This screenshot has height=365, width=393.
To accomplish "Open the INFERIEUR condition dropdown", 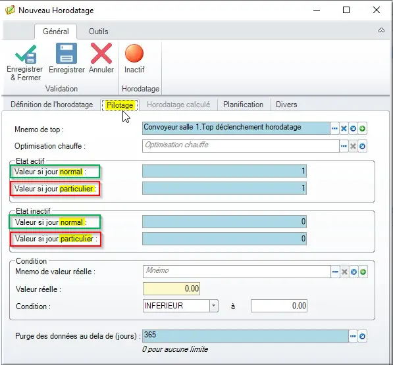I will point(213,306).
